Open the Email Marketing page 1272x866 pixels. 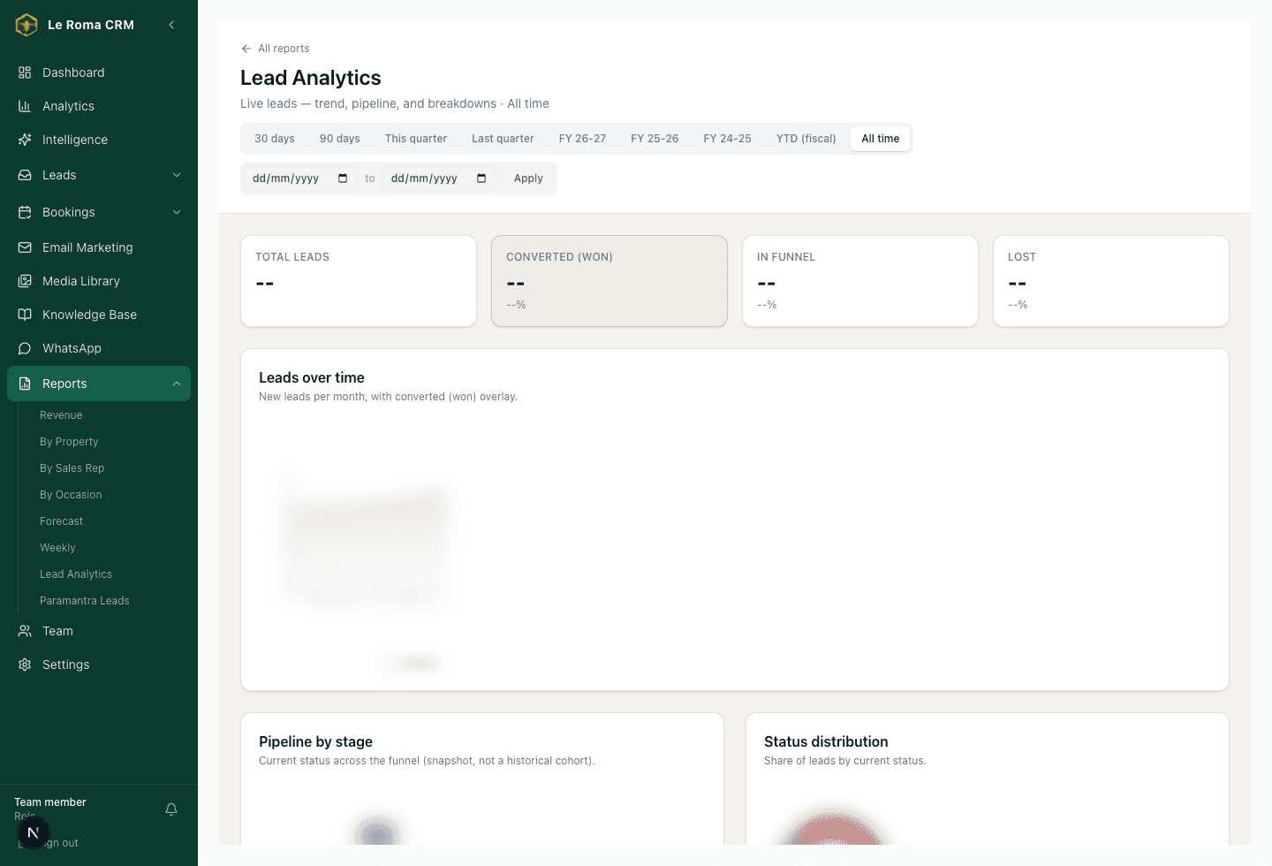tap(99, 247)
